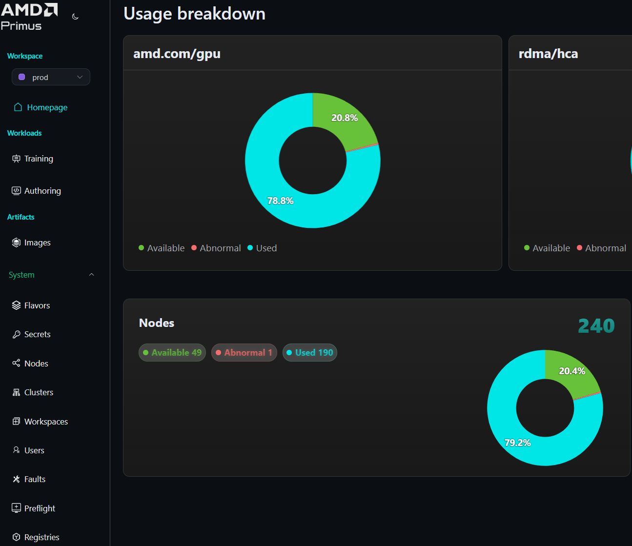Open the Secrets key icon
This screenshot has width=632, height=546.
coord(17,334)
